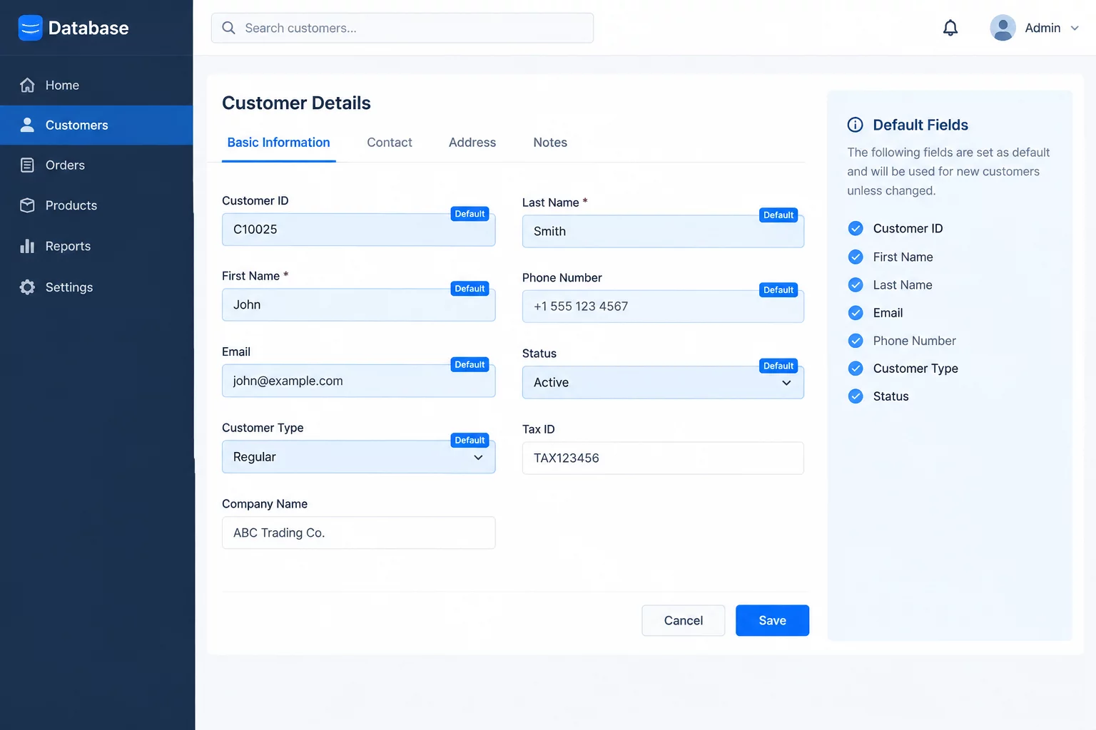Go to Orders in the sidebar
1096x730 pixels.
(x=96, y=165)
